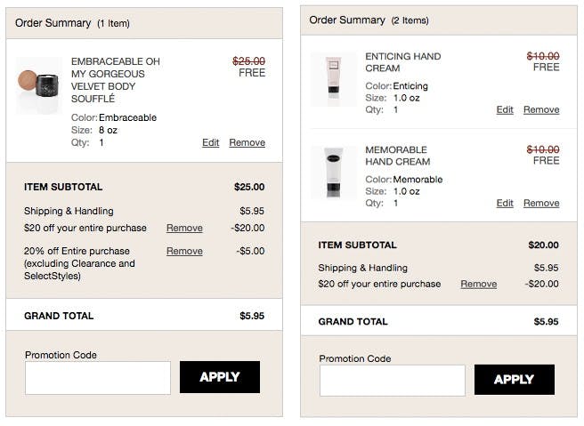Open the Memorable Hand Cream product title

point(397,156)
